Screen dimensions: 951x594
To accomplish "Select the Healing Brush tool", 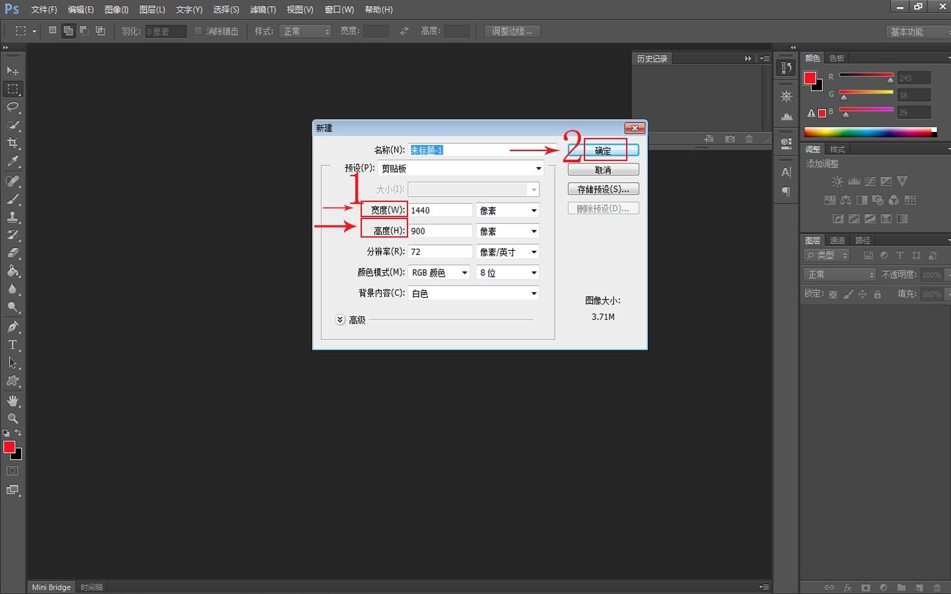I will point(13,181).
